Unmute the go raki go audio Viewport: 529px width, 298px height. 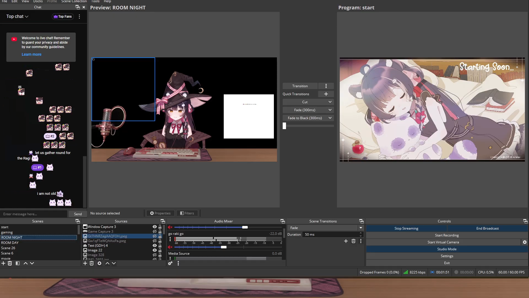point(170,247)
